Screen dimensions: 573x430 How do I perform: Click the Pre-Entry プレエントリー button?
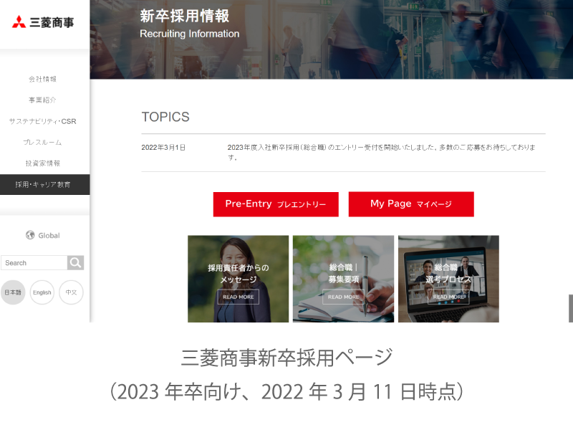coord(276,204)
